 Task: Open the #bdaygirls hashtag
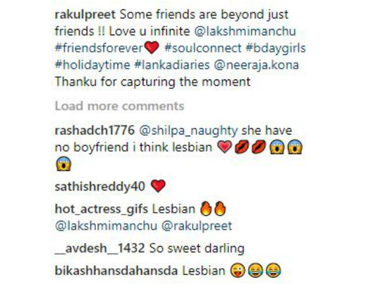tap(276, 49)
